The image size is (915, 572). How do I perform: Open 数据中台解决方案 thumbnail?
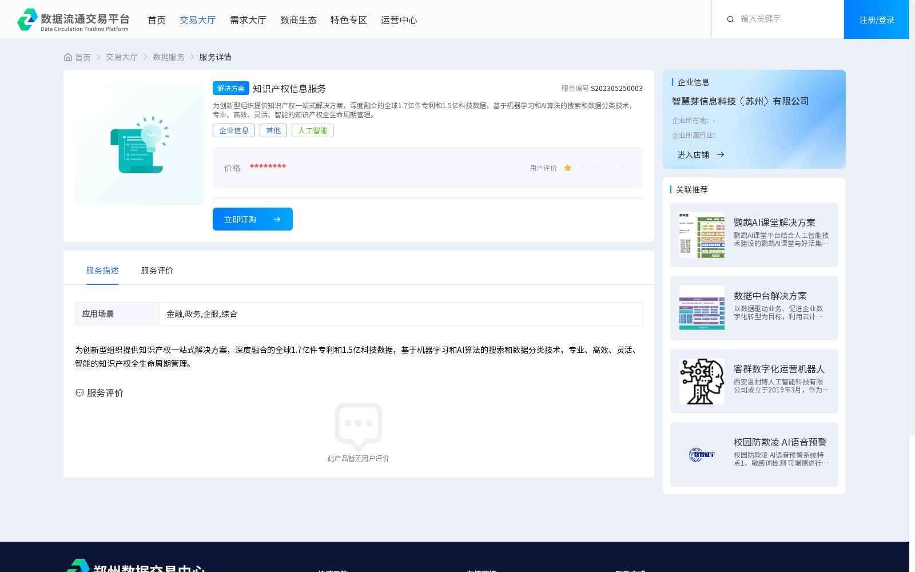702,308
